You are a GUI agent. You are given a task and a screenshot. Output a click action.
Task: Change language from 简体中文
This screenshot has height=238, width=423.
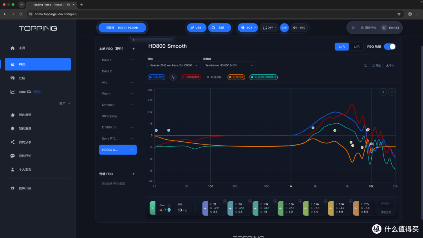tap(369, 27)
